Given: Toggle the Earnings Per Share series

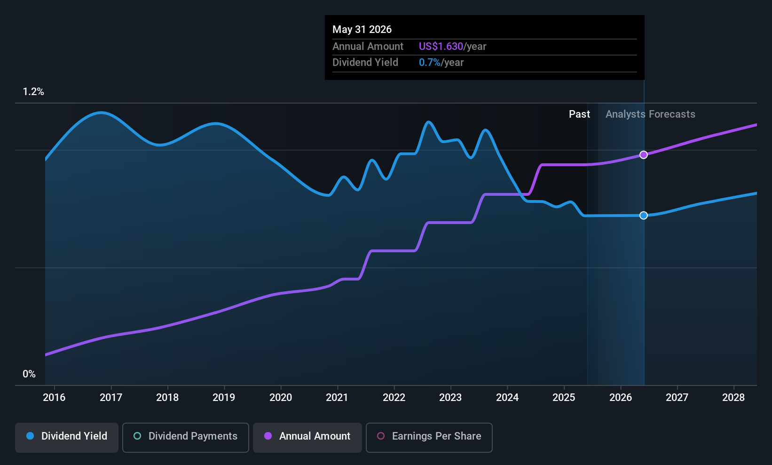Looking at the screenshot, I should tap(429, 438).
